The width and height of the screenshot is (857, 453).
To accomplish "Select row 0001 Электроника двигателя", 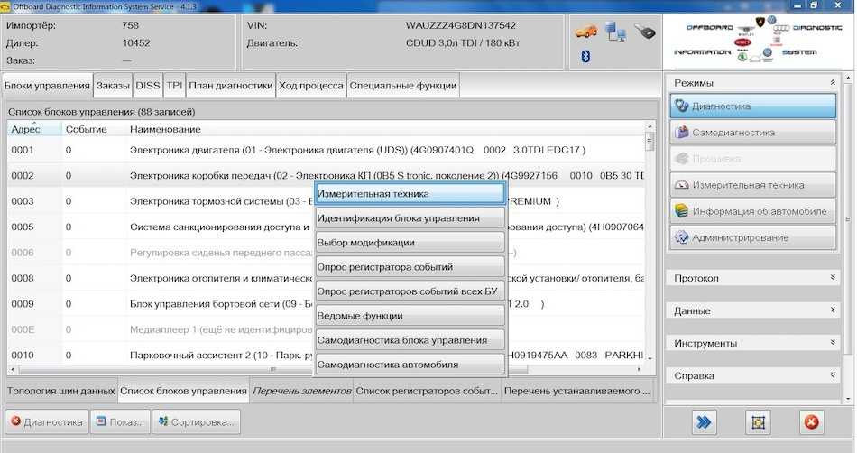I will 325,150.
